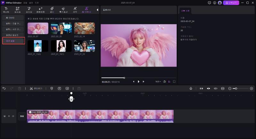The height and width of the screenshot is (139, 256).
Task: Zoom in the timeline with plus button
Action: [252, 88]
